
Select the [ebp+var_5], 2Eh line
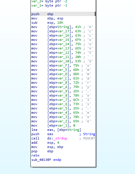[61, 109]
